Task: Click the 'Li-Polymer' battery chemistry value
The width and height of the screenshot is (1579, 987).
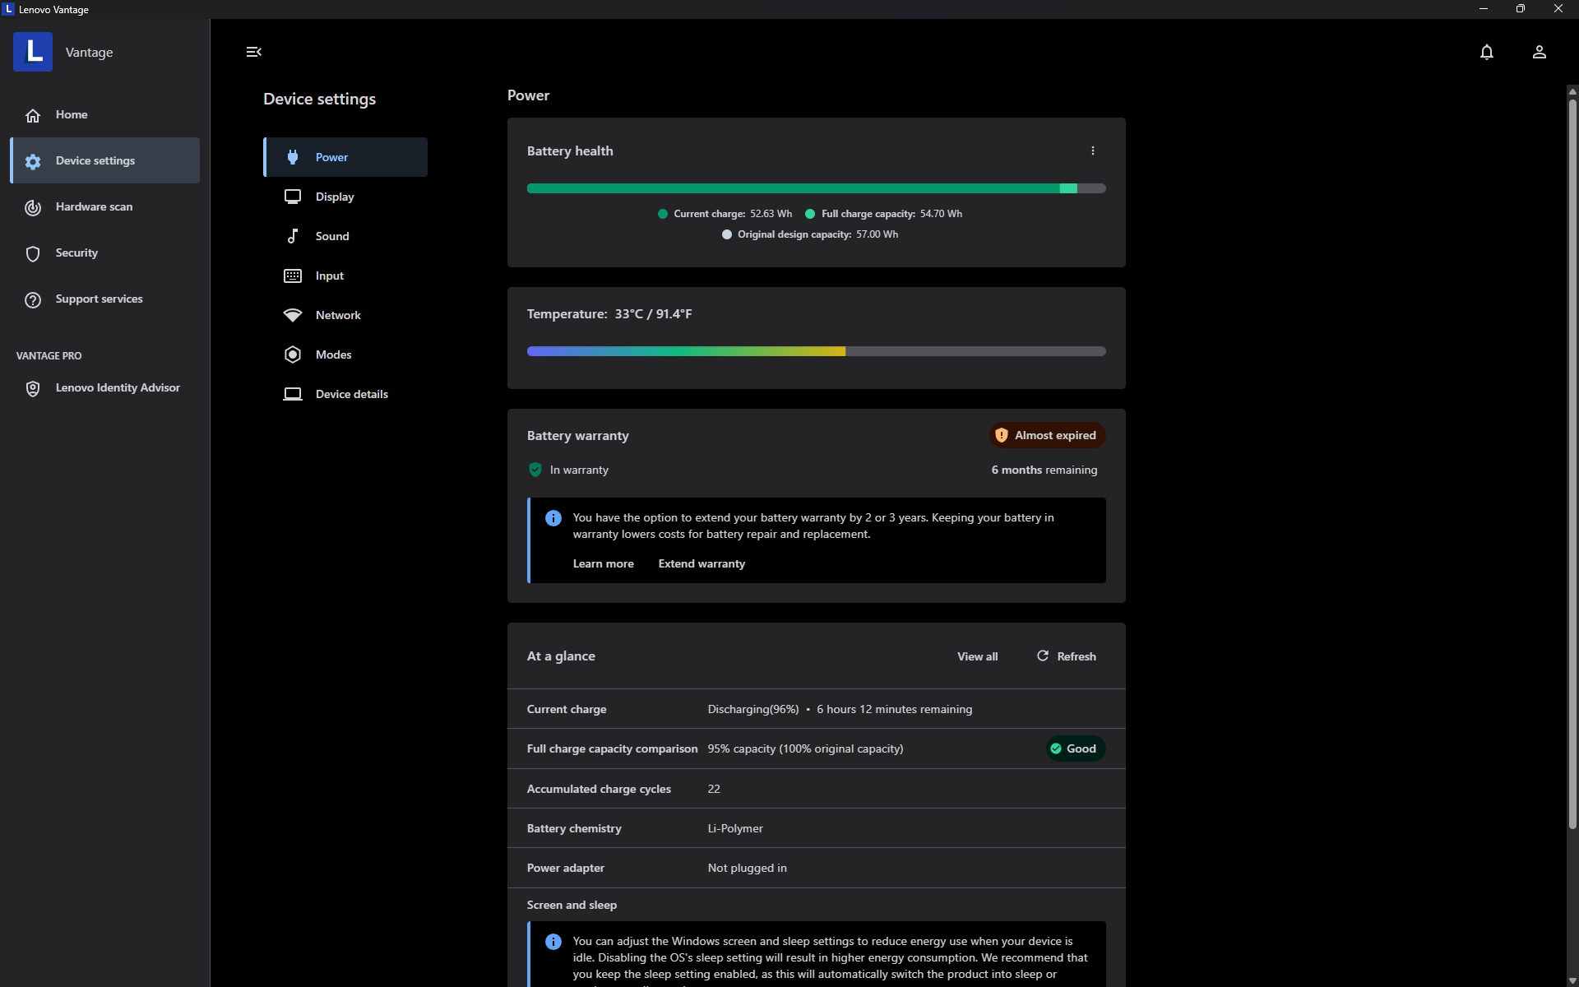Action: coord(735,828)
